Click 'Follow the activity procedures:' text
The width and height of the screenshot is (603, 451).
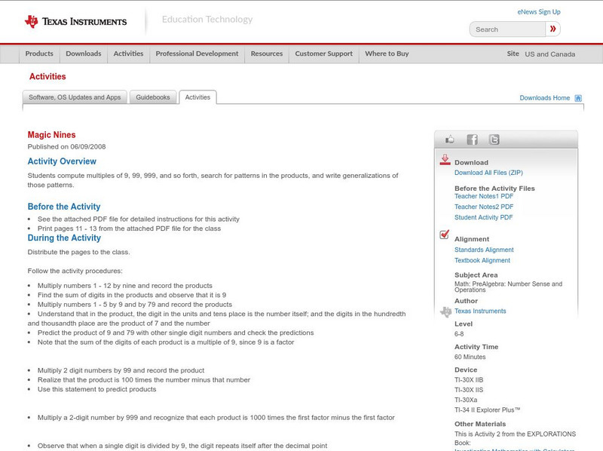pos(75,271)
